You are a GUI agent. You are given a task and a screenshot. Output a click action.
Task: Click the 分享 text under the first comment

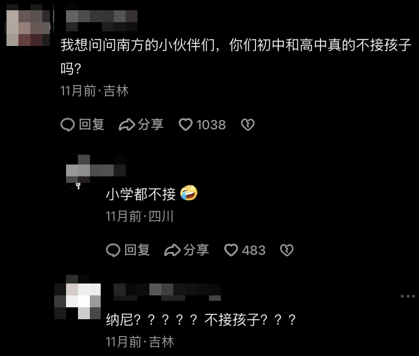(150, 125)
